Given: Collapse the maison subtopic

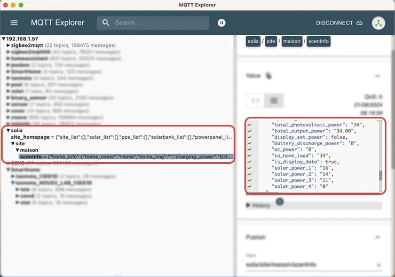Looking at the screenshot, I should [18, 150].
